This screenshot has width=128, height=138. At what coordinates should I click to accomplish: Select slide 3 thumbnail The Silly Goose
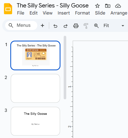(35, 121)
